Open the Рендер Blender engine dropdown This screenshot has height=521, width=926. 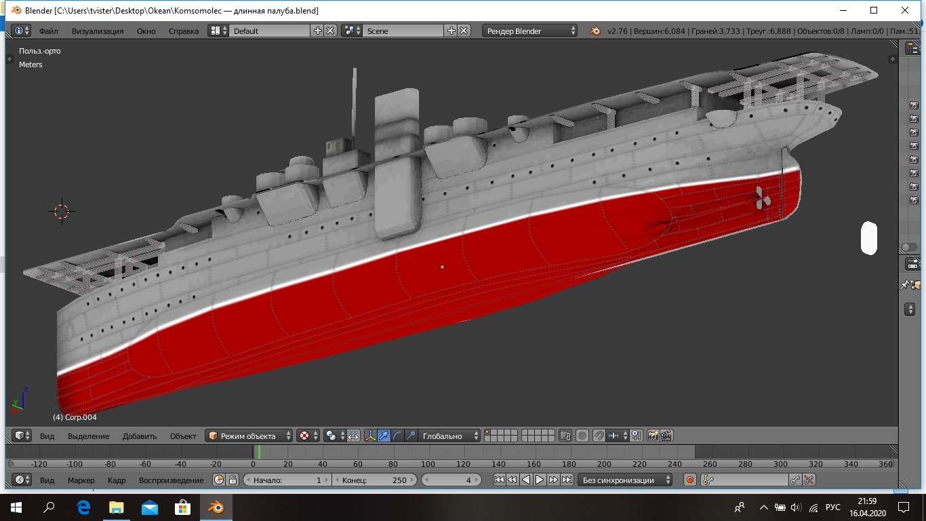click(x=530, y=31)
